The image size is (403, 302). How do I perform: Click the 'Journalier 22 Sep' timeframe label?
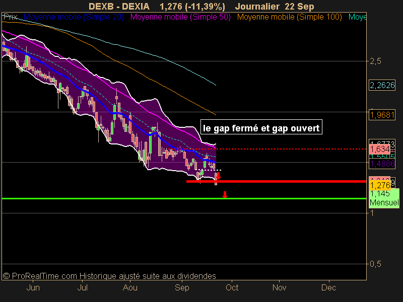(275, 6)
